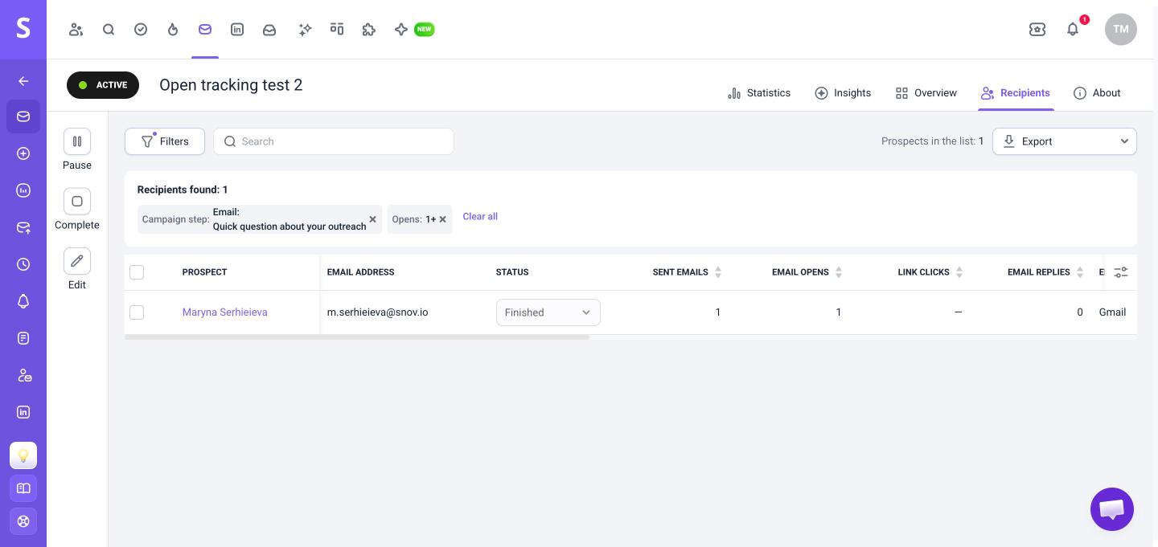Clear all applied filters

tap(480, 217)
